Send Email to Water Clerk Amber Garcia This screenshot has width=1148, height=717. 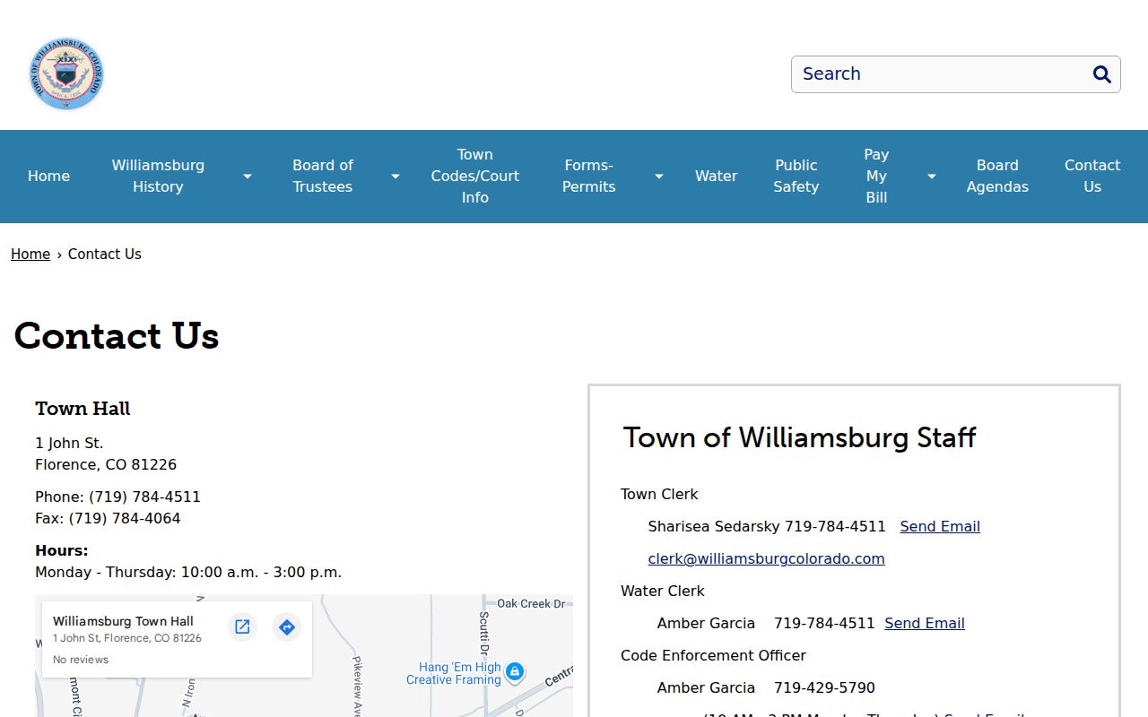pos(925,624)
